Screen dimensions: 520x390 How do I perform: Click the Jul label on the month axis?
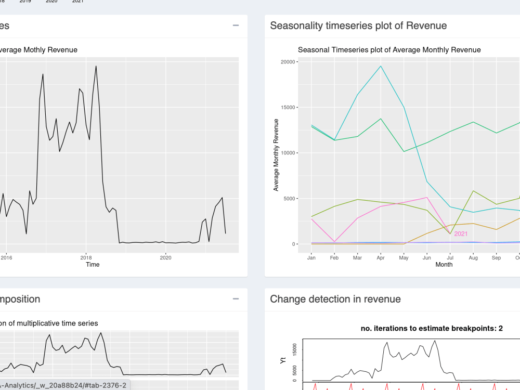tap(450, 258)
